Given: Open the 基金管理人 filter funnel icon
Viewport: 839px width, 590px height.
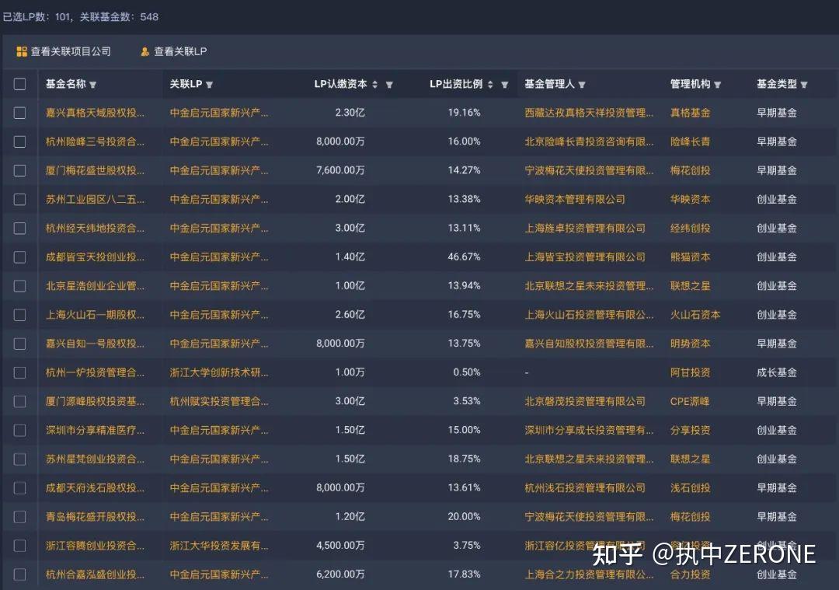Looking at the screenshot, I should (582, 85).
